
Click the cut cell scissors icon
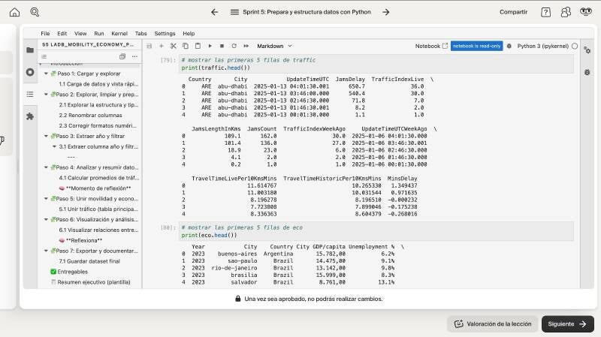pyautogui.click(x=174, y=46)
